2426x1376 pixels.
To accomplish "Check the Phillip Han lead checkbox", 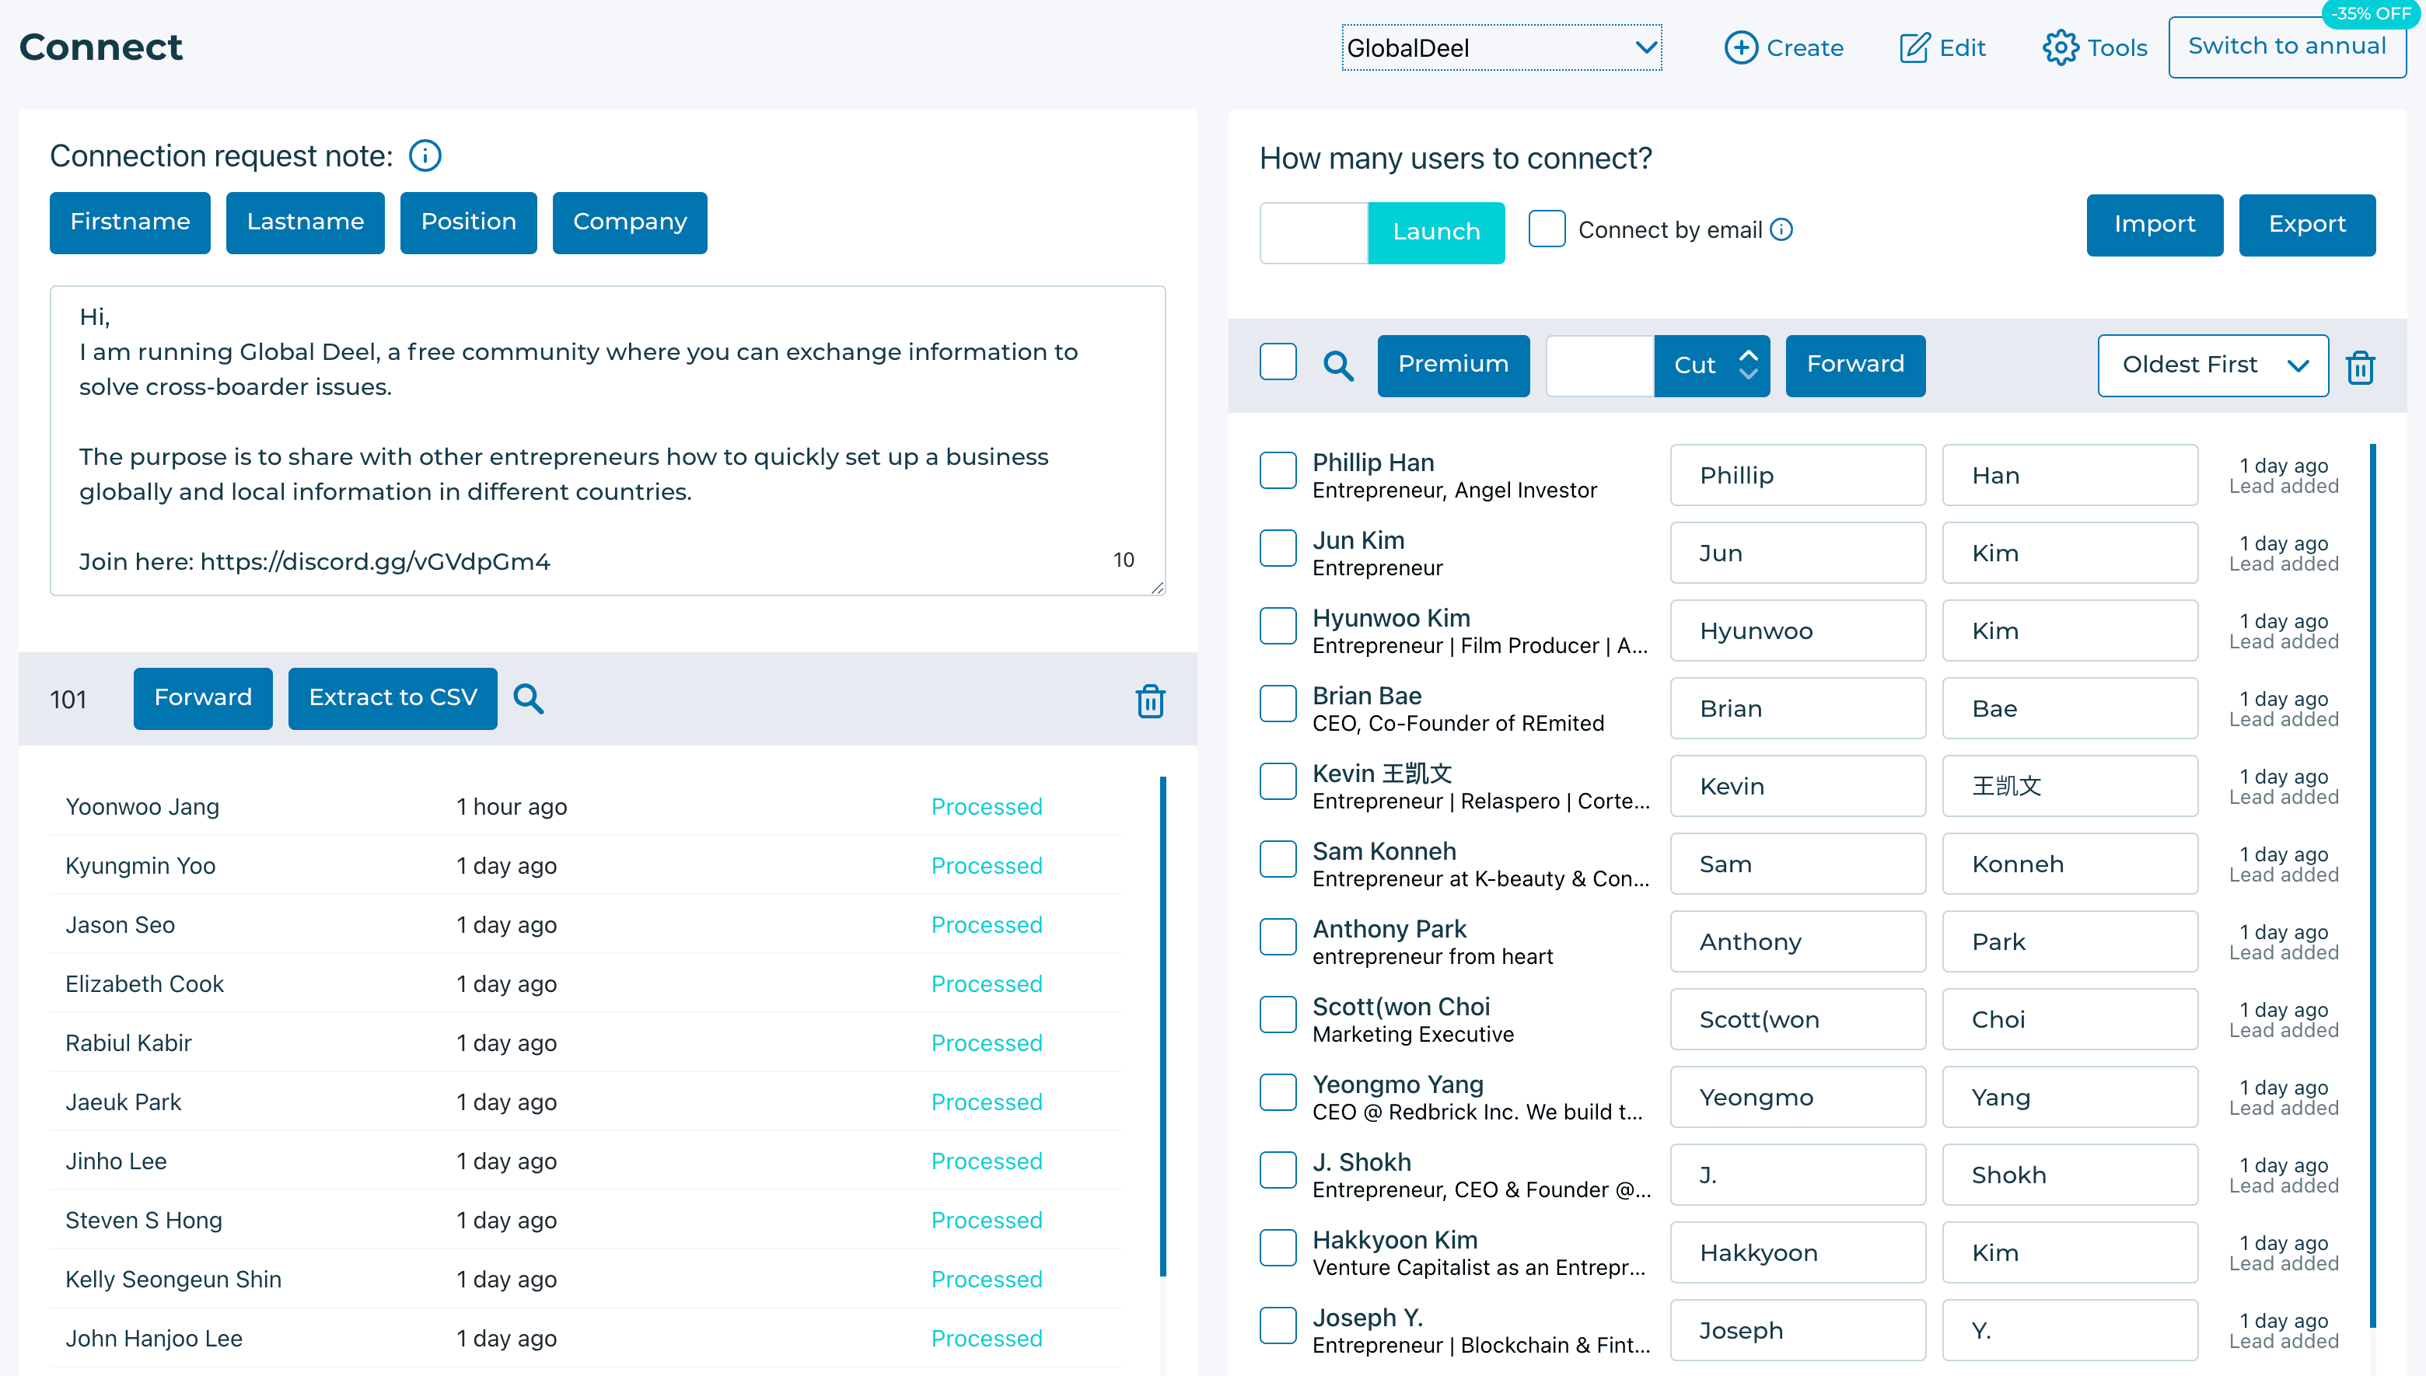I will [1278, 470].
